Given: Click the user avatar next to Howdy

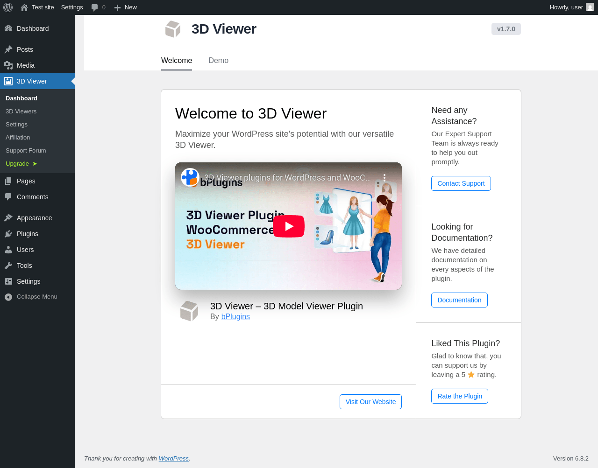Looking at the screenshot, I should [590, 7].
